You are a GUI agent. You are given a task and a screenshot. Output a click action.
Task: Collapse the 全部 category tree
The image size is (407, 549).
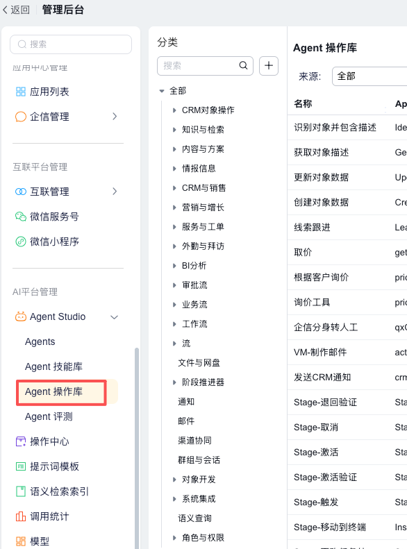click(x=161, y=91)
